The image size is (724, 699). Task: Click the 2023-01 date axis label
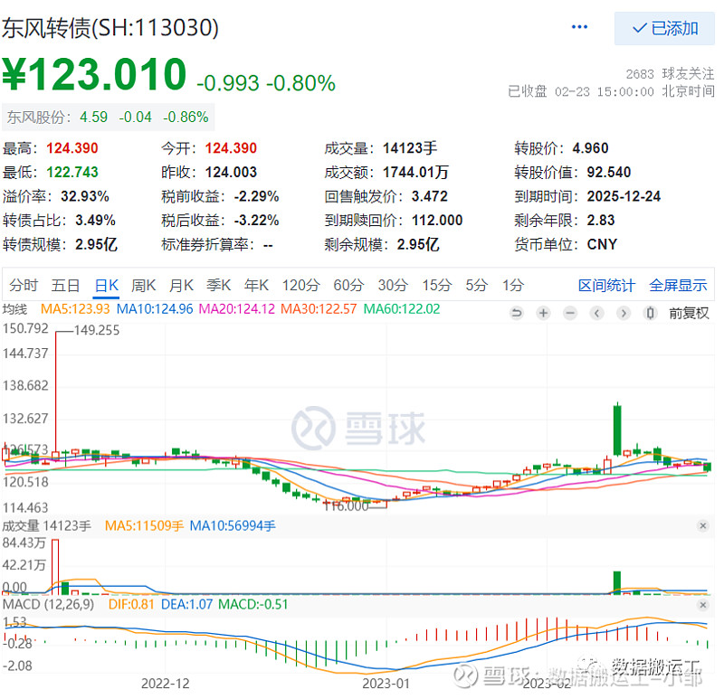click(x=386, y=684)
